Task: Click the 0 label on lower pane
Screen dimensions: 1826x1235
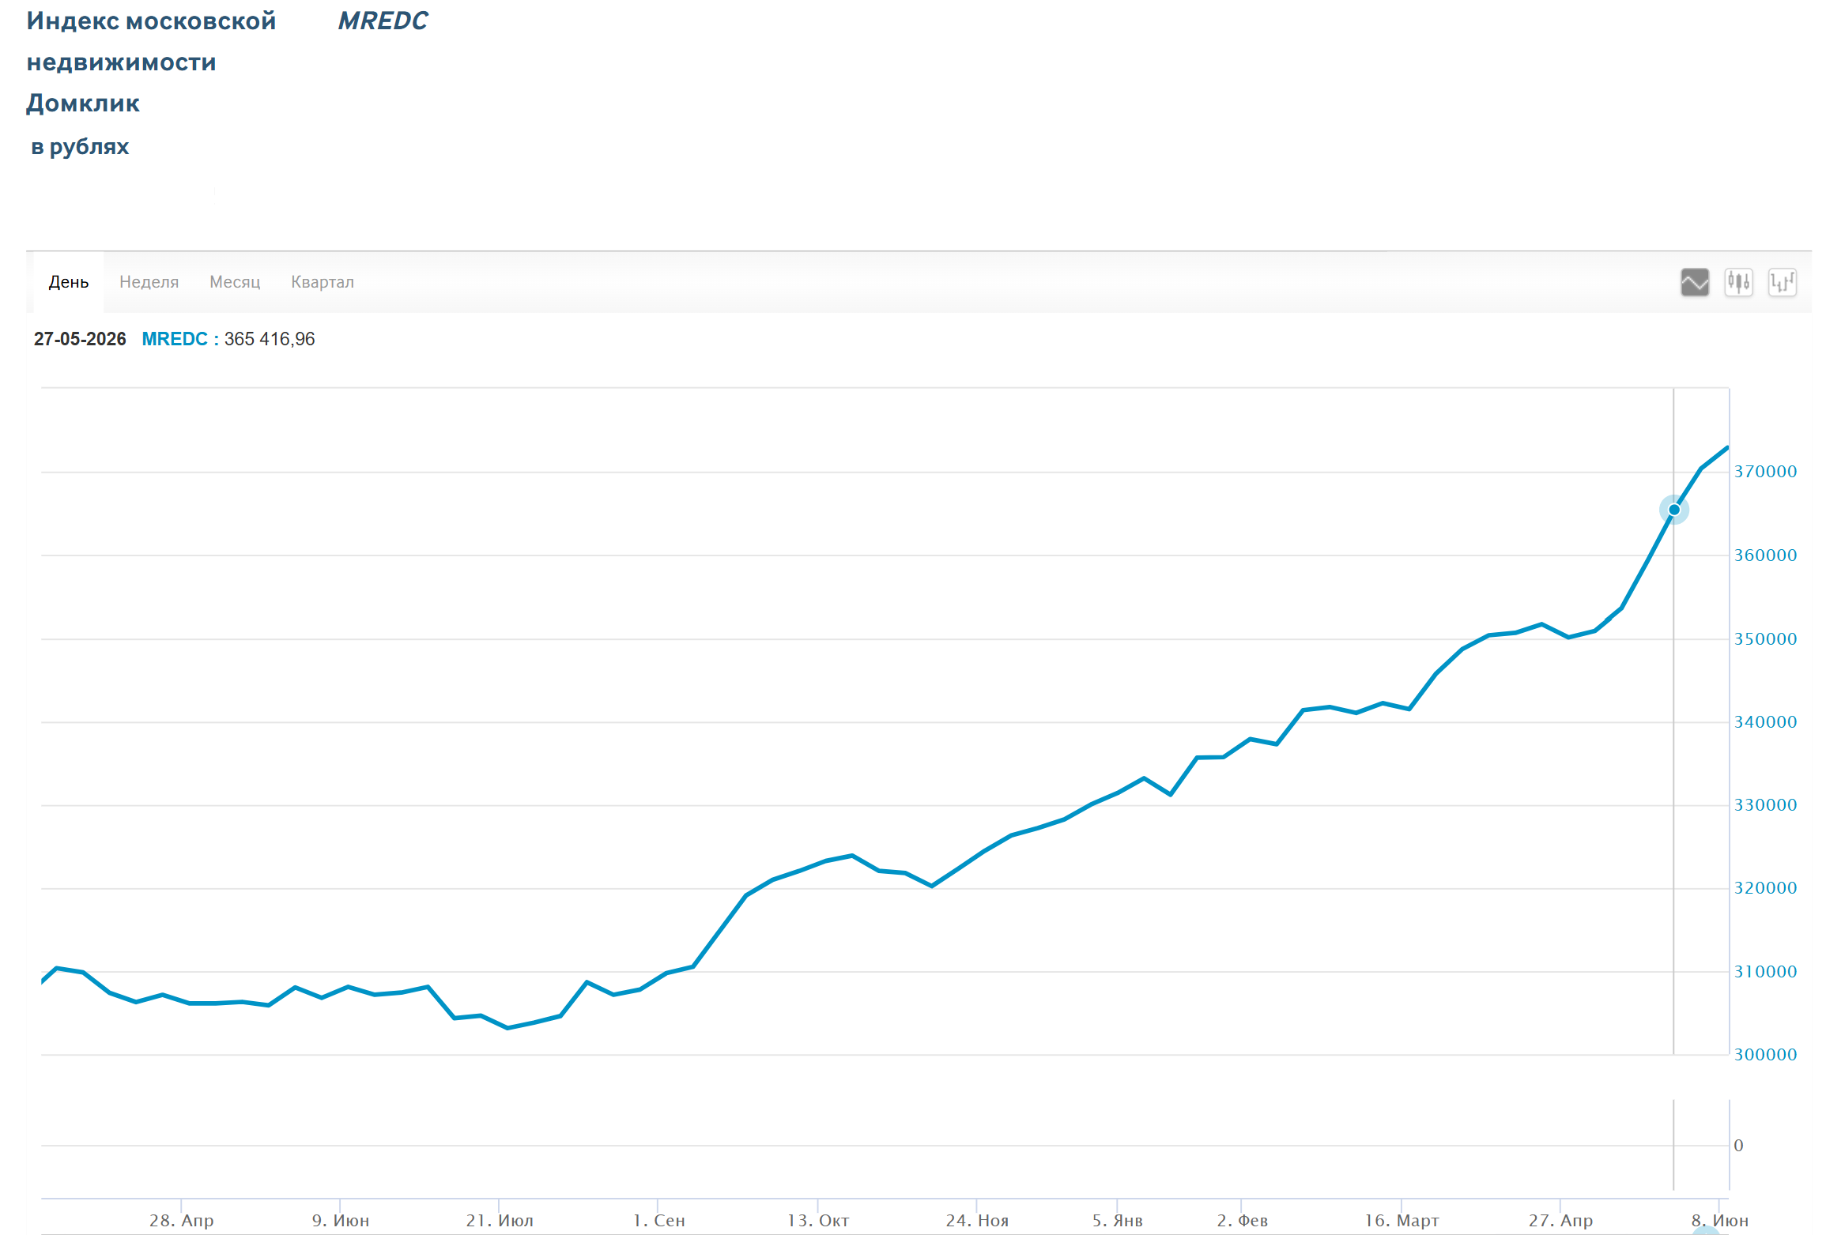Action: click(x=1738, y=1146)
